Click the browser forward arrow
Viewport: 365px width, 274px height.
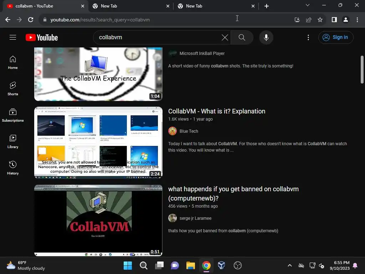(19, 20)
